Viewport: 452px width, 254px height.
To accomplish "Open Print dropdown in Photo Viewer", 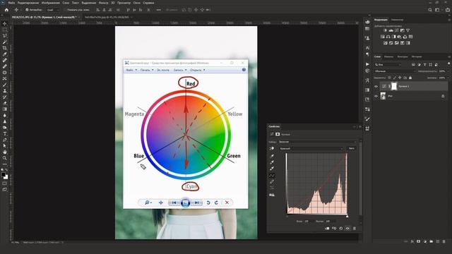I will click(147, 70).
